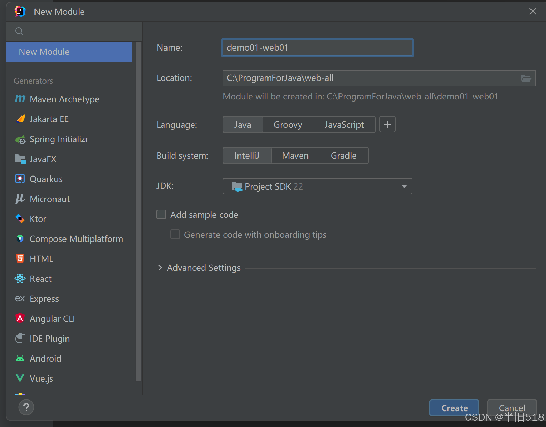546x427 pixels.
Task: Open help with the question mark button
Action: [26, 407]
